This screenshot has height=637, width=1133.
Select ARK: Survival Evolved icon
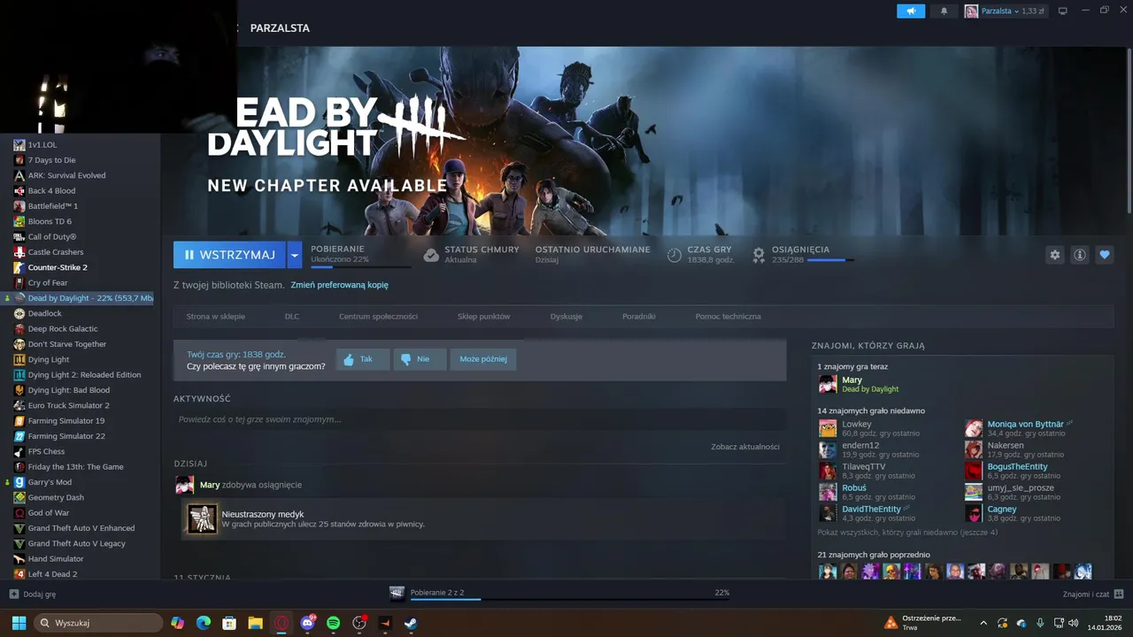click(x=19, y=175)
